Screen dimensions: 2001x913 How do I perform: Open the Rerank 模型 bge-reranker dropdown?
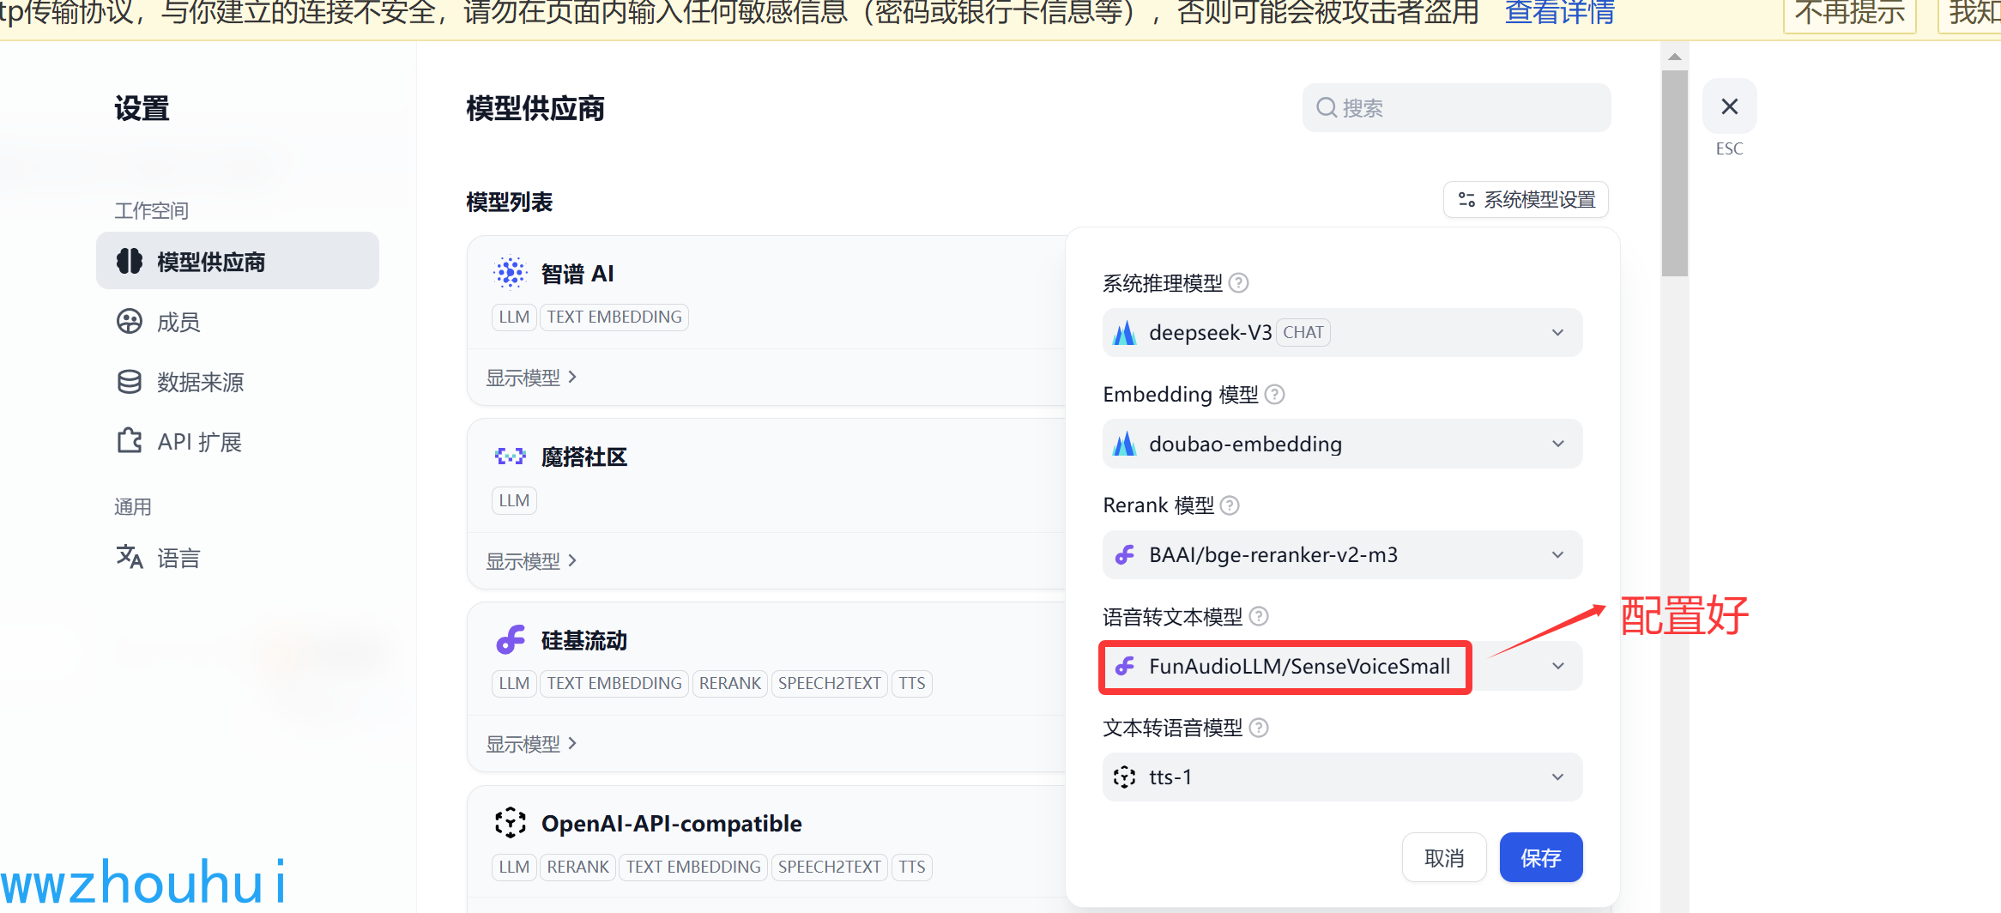1342,554
